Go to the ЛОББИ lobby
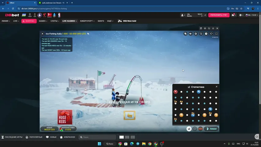261x147 pixels. click(211, 129)
